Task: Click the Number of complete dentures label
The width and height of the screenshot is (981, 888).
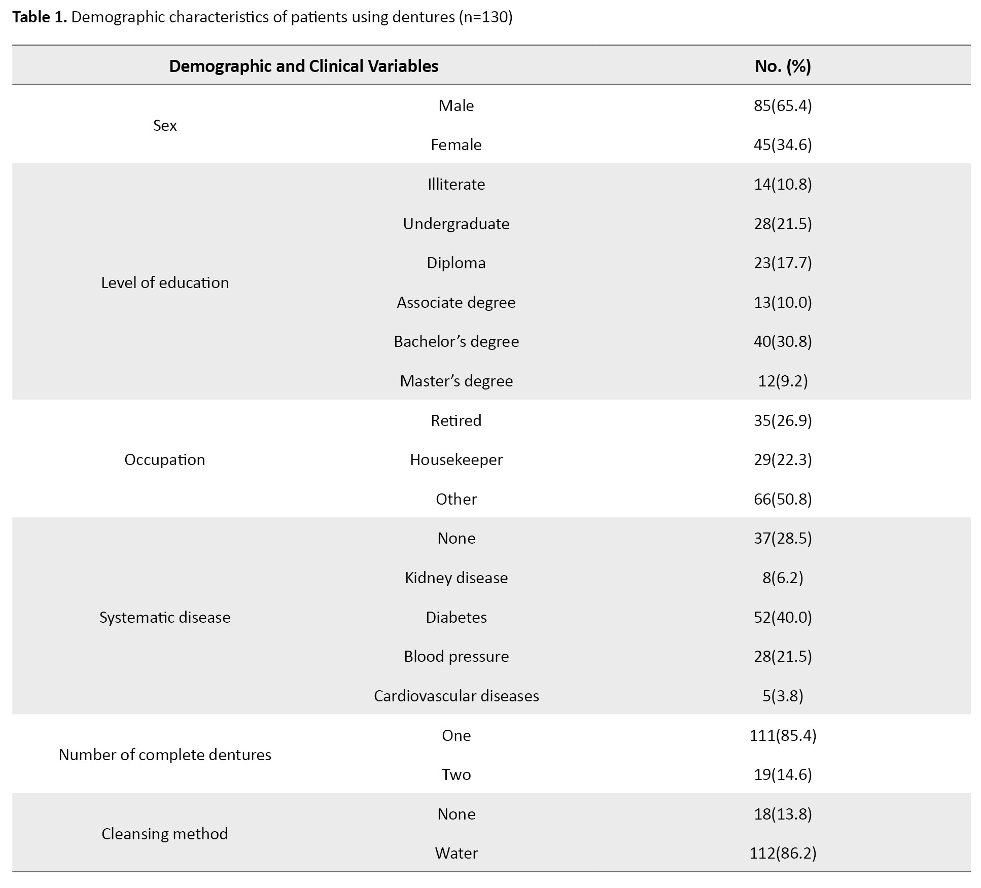Action: (x=165, y=755)
